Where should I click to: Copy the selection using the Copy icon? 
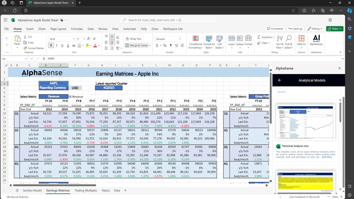25,42
